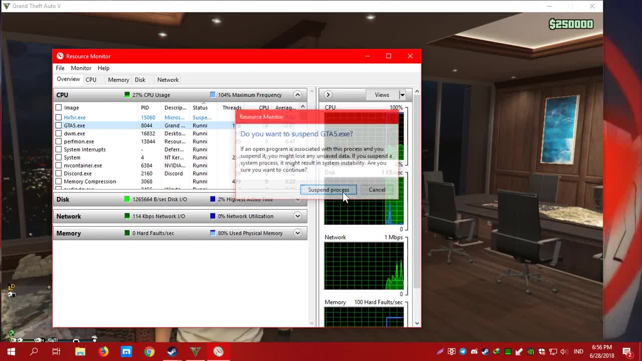Expand the Network section

tap(297, 216)
